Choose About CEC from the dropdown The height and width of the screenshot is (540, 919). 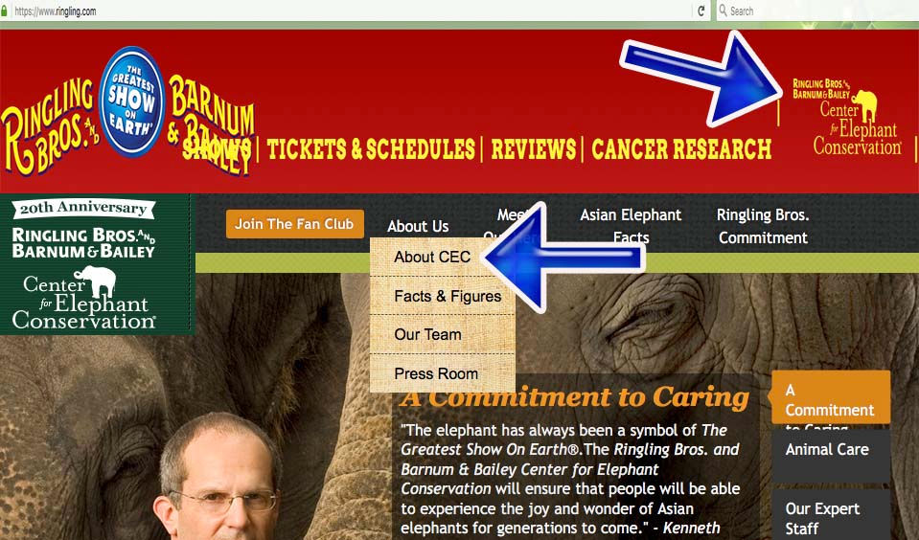click(432, 258)
